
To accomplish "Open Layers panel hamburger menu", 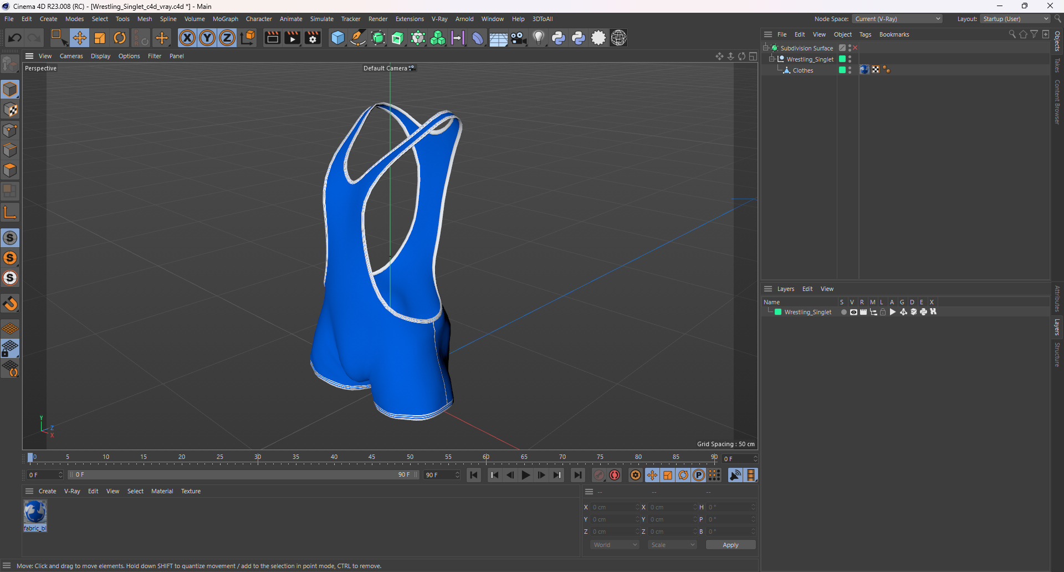I will [768, 289].
